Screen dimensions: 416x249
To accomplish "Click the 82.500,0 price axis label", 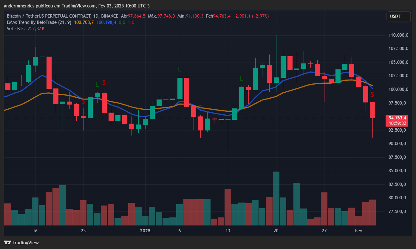I will (398, 184).
